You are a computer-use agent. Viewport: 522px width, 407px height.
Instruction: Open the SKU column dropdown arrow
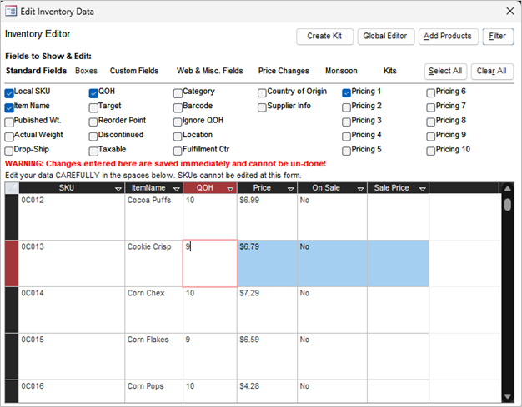pos(118,189)
